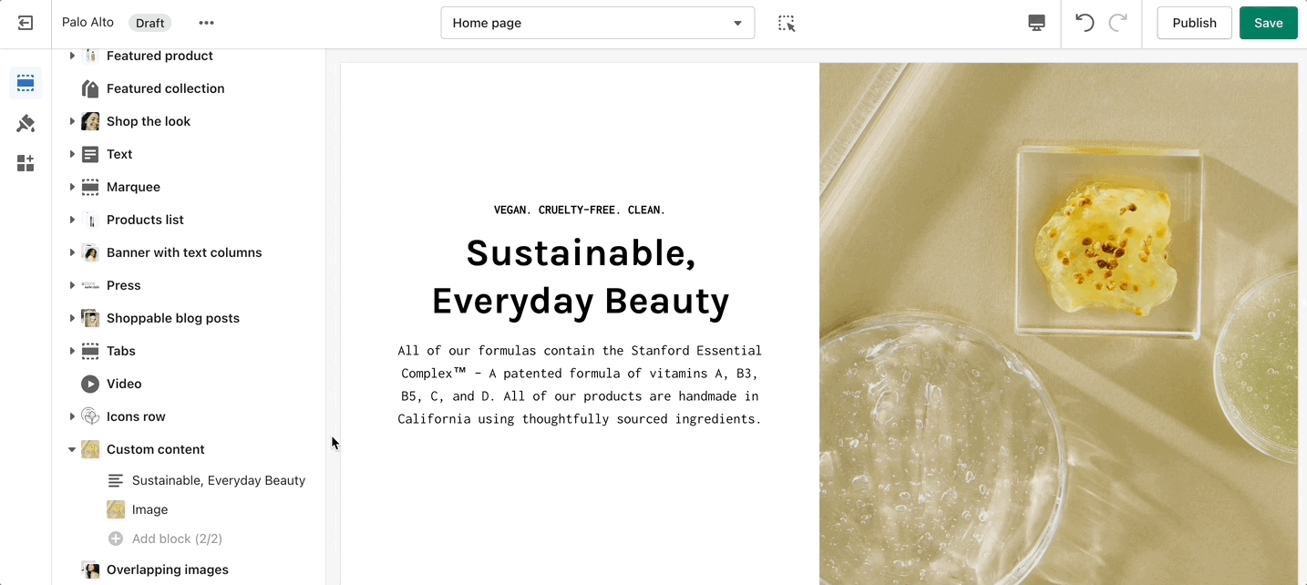Redo the last change
1307x585 pixels.
click(x=1118, y=24)
